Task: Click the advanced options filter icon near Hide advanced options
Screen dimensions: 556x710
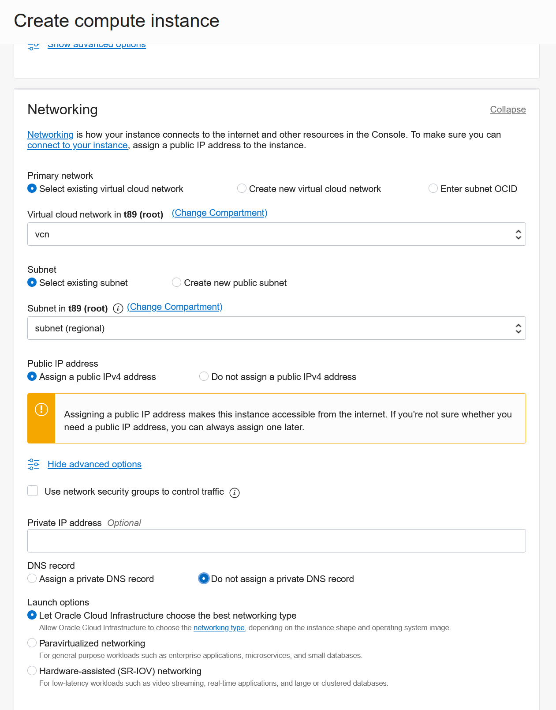Action: 34,464
